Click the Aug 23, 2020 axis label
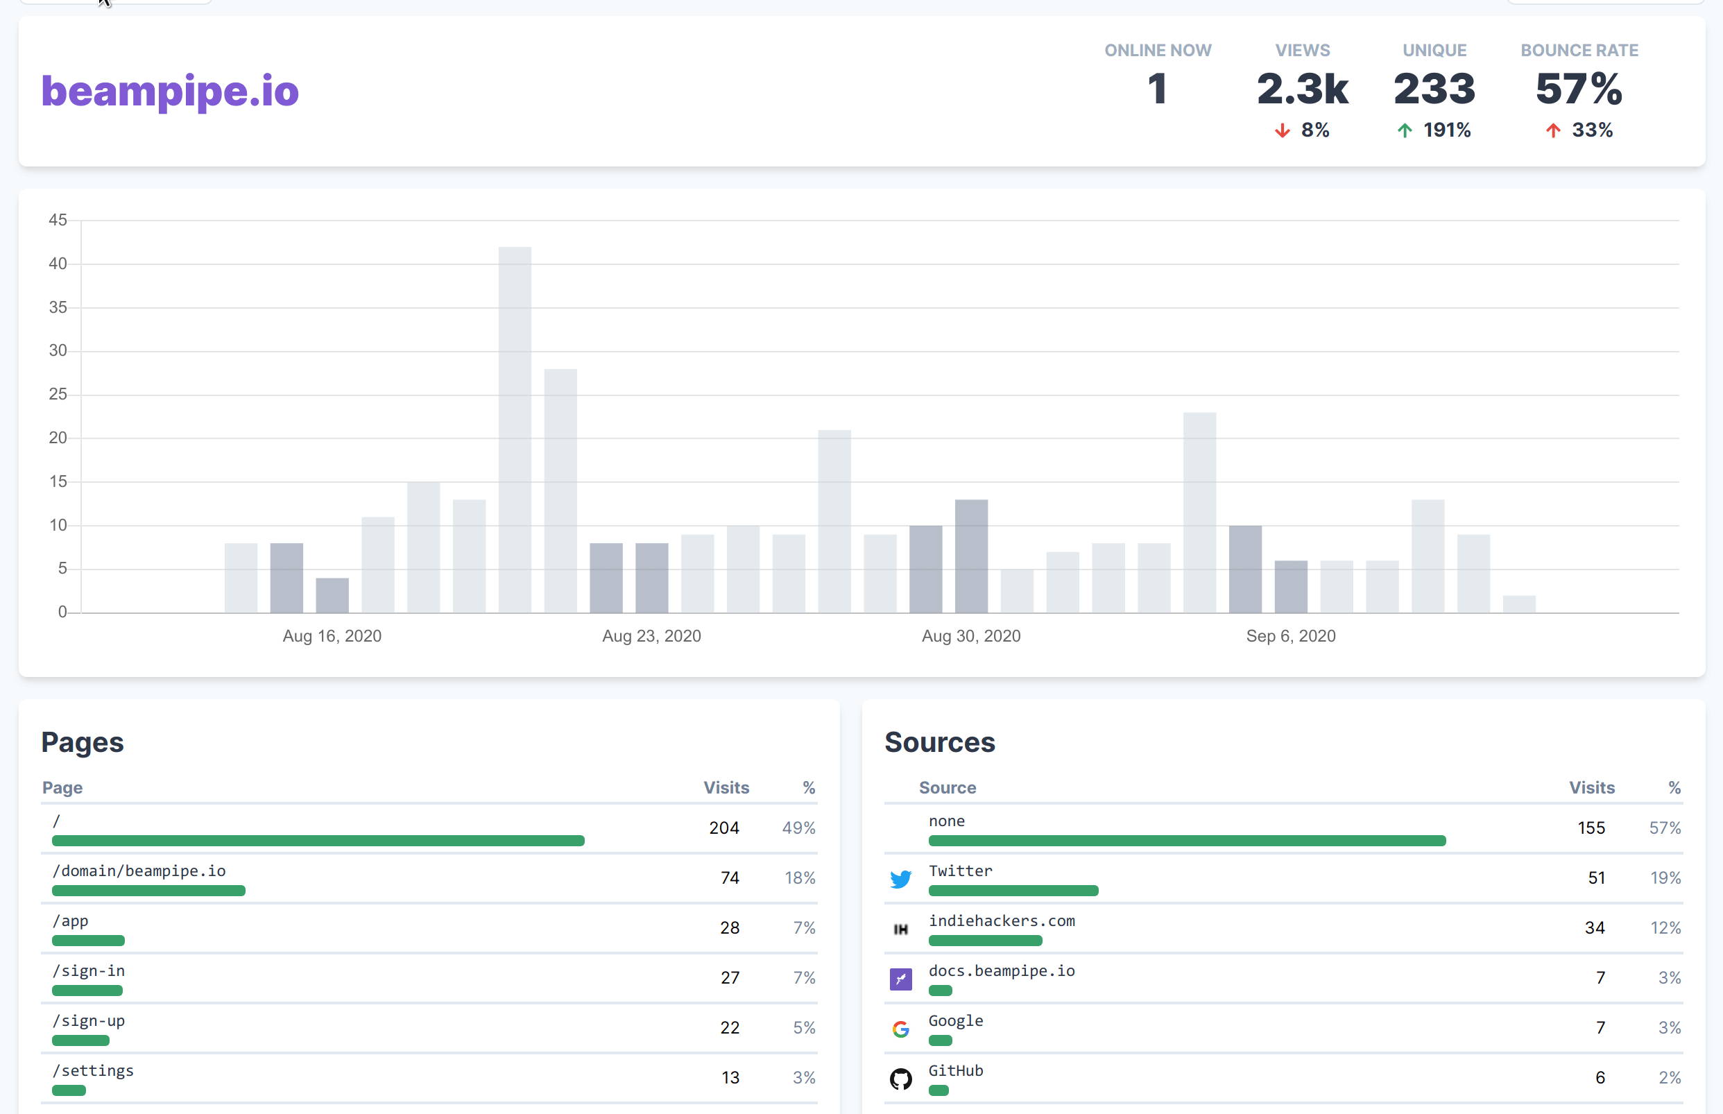Viewport: 1723px width, 1114px height. point(651,636)
